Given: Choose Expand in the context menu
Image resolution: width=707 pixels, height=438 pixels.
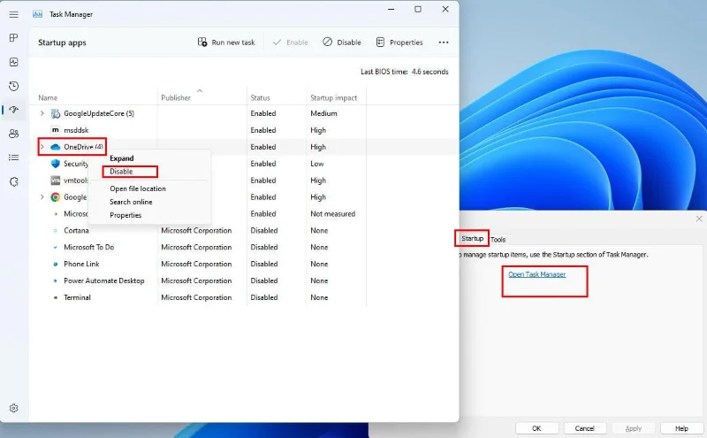Looking at the screenshot, I should point(122,158).
